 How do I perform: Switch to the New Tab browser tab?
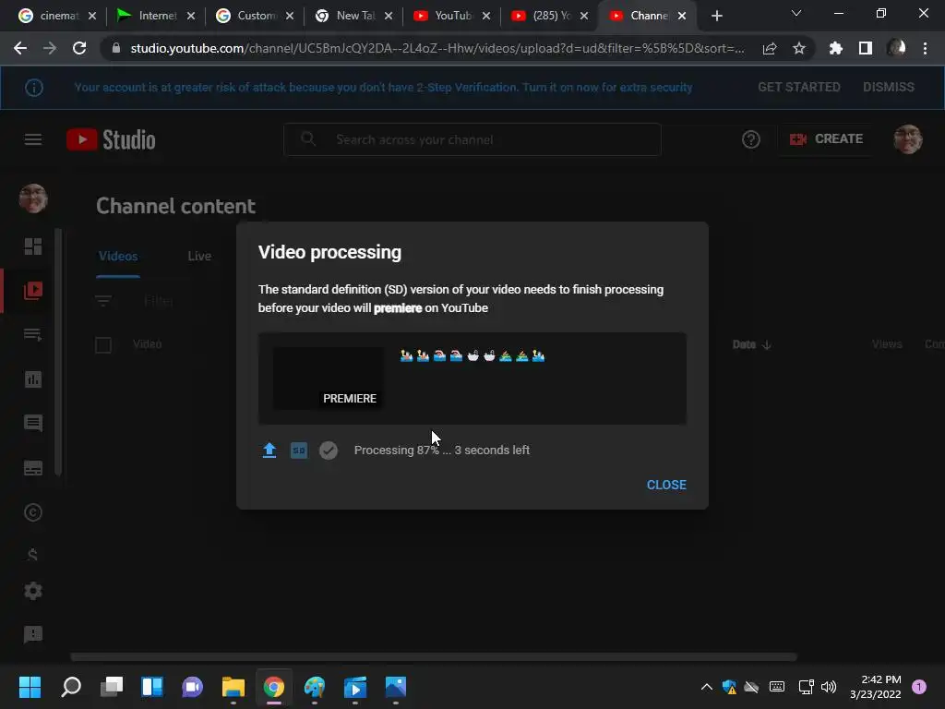pyautogui.click(x=353, y=16)
